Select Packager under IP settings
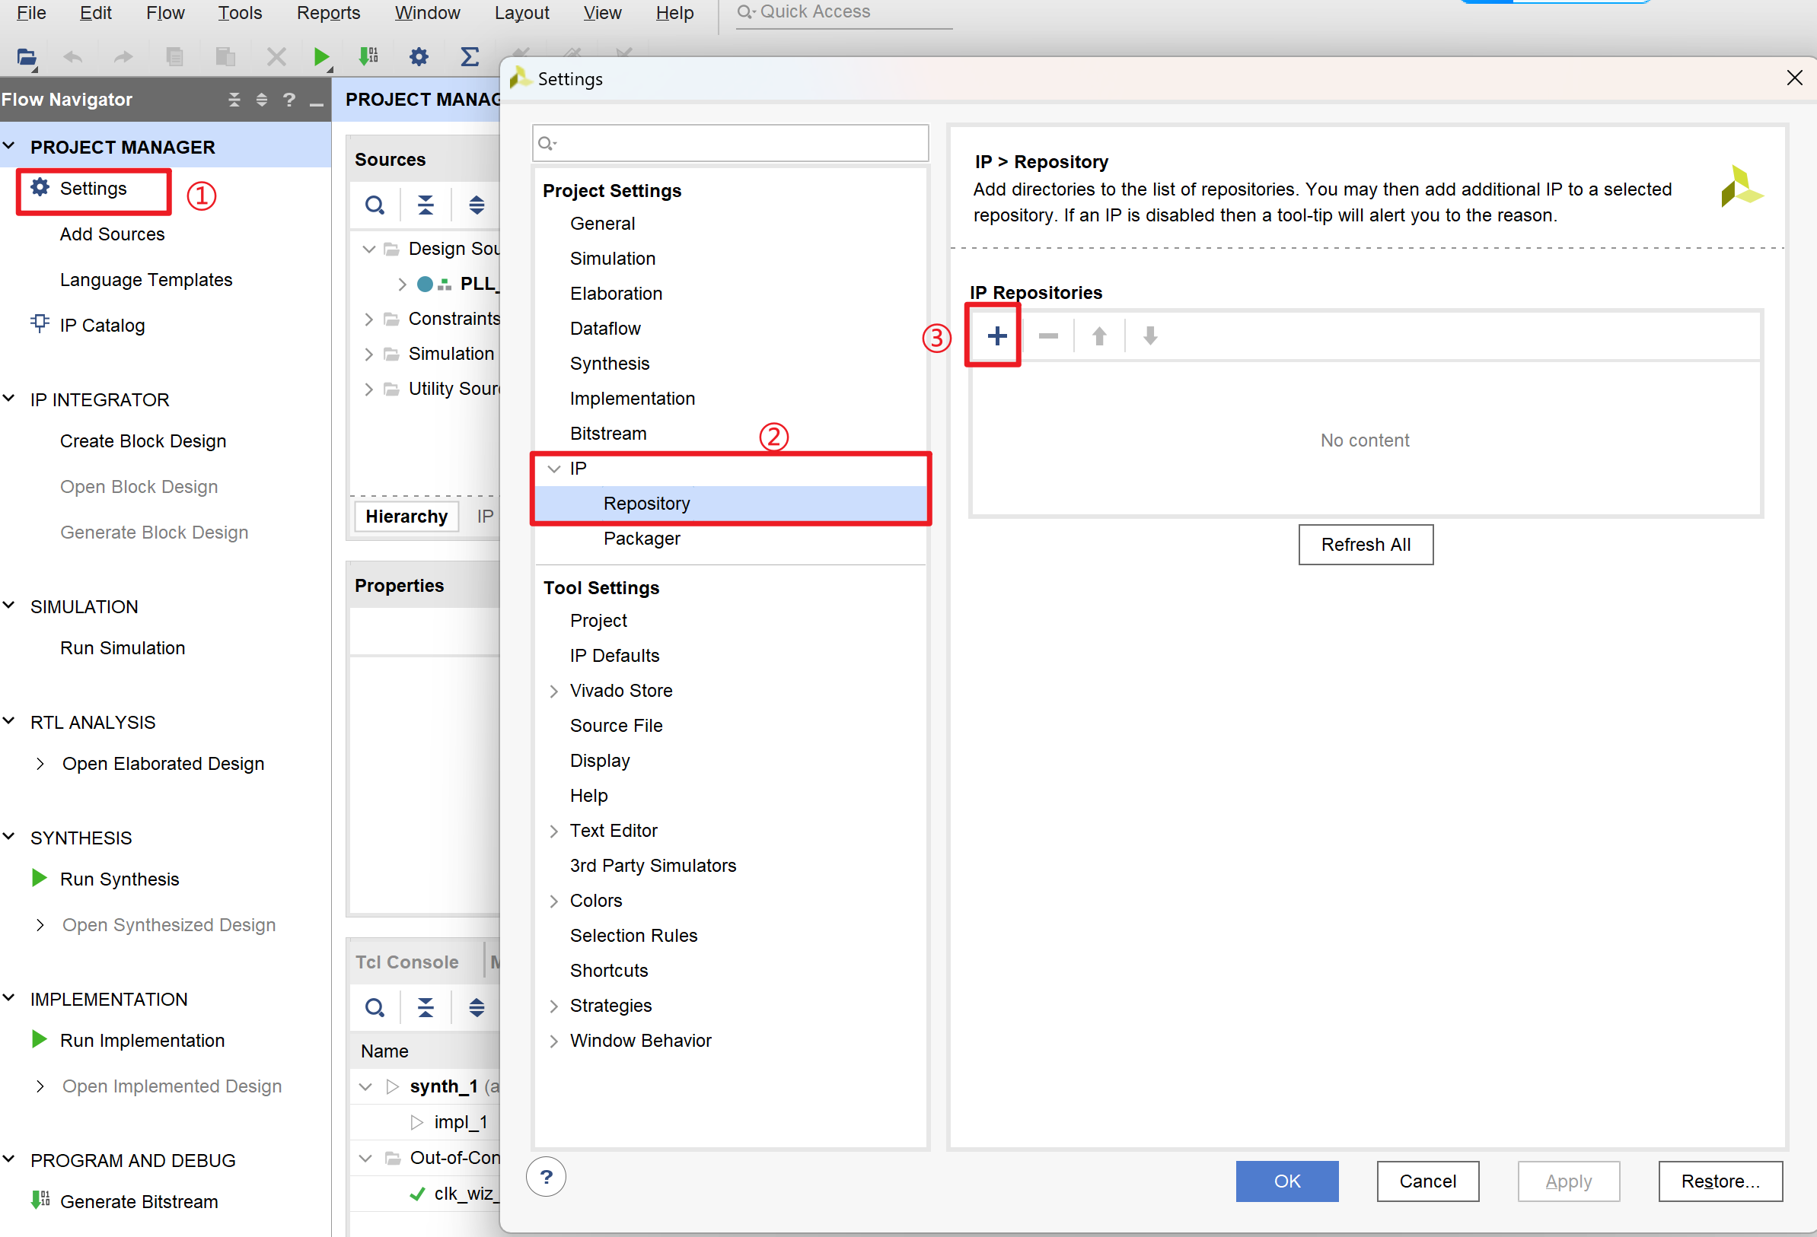 [x=641, y=539]
